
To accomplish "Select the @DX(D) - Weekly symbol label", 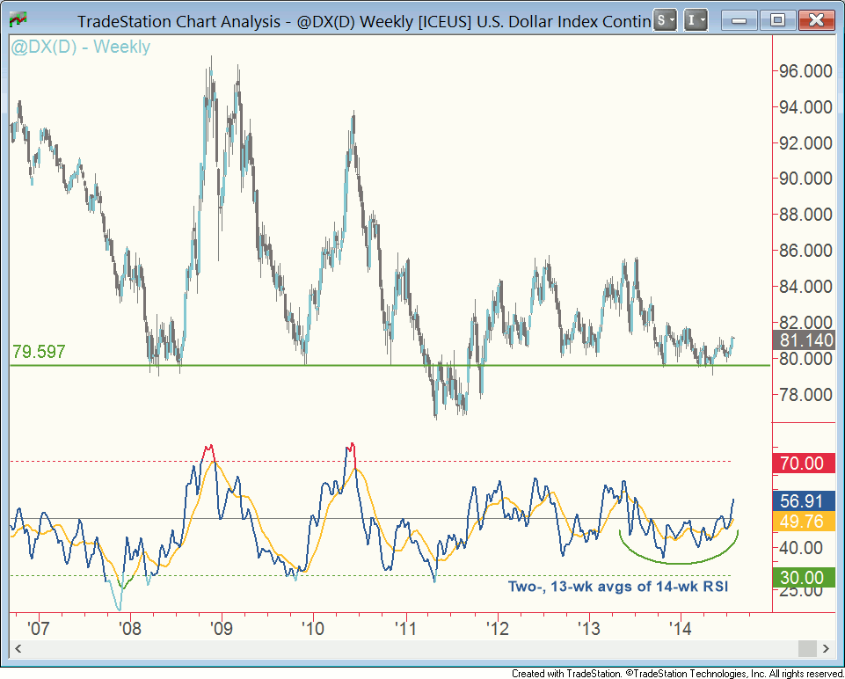I will [x=80, y=47].
